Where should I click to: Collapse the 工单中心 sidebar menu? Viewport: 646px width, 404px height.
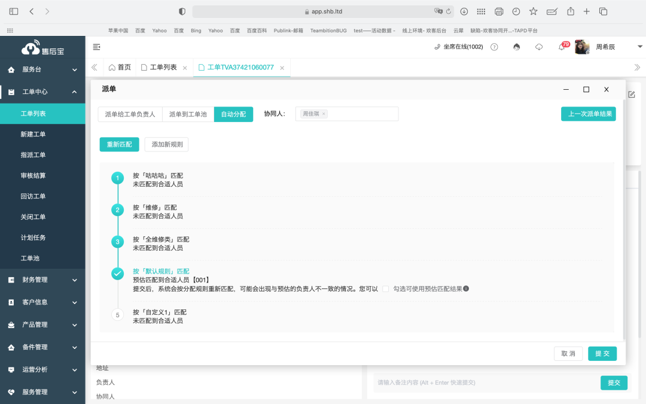click(x=43, y=92)
